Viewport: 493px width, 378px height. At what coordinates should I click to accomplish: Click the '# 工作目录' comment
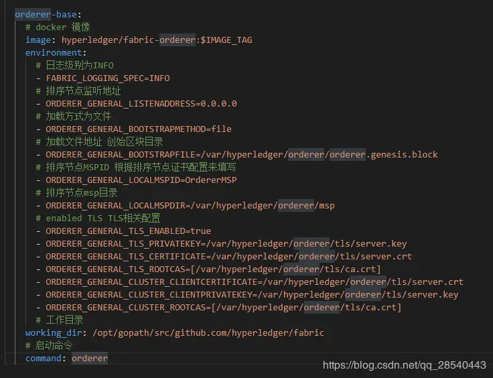coord(60,320)
